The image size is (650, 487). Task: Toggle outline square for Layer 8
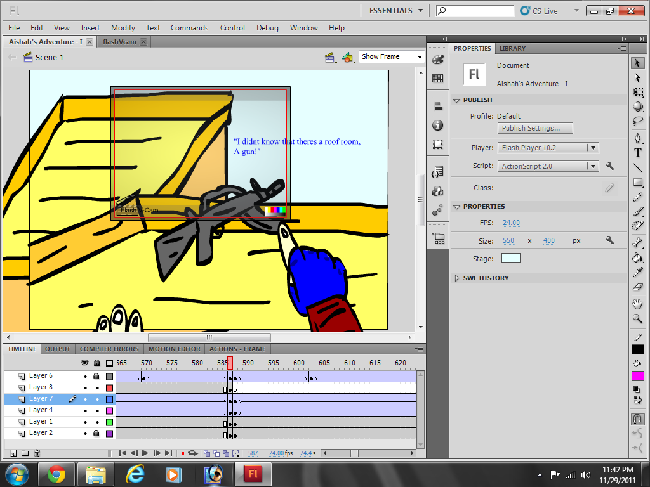click(109, 388)
